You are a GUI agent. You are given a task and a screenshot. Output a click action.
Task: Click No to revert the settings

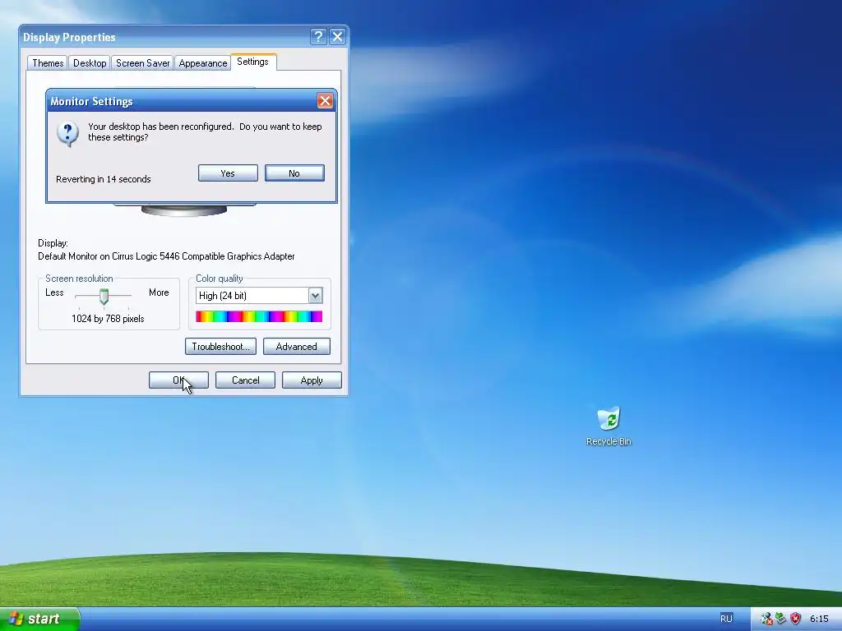point(294,173)
